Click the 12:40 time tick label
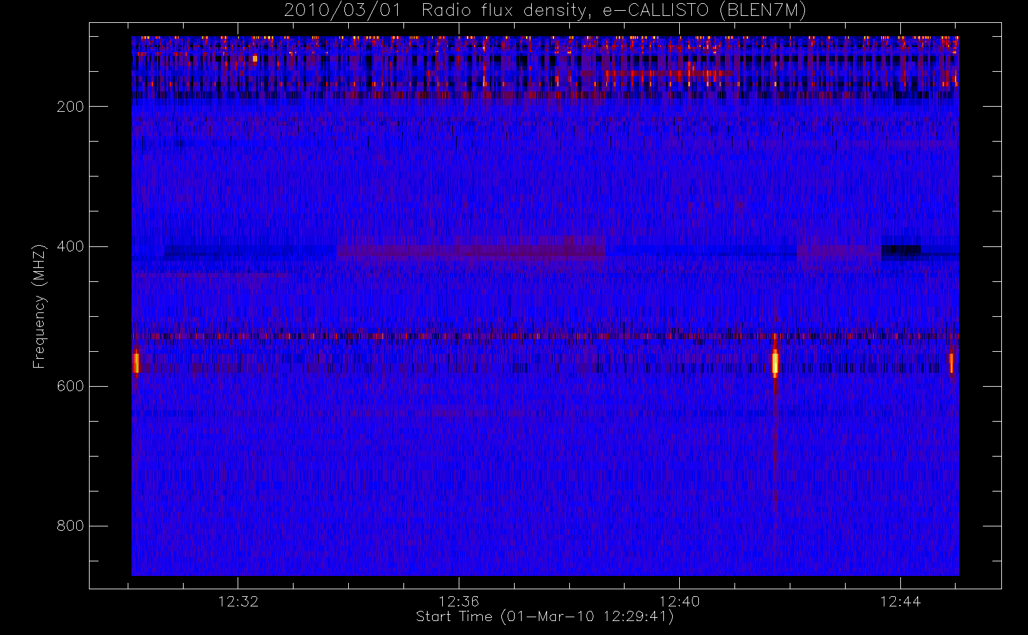Screen dimensions: 1028x635 [x=680, y=601]
